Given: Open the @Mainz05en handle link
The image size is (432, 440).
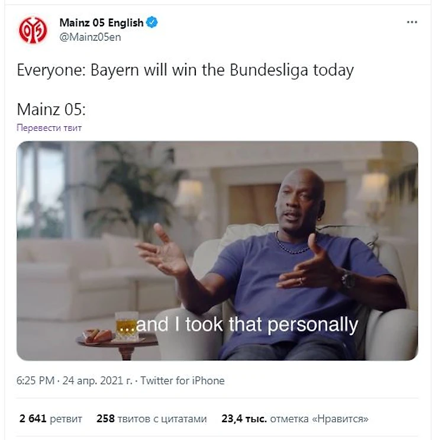Looking at the screenshot, I should (x=90, y=37).
